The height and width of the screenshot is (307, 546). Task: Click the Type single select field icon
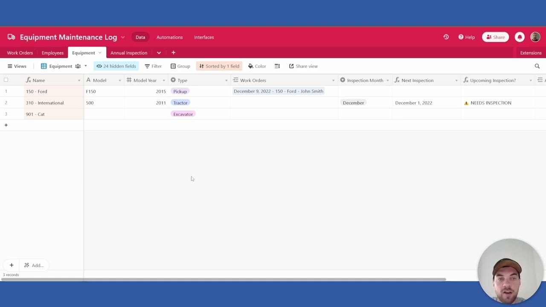[173, 80]
